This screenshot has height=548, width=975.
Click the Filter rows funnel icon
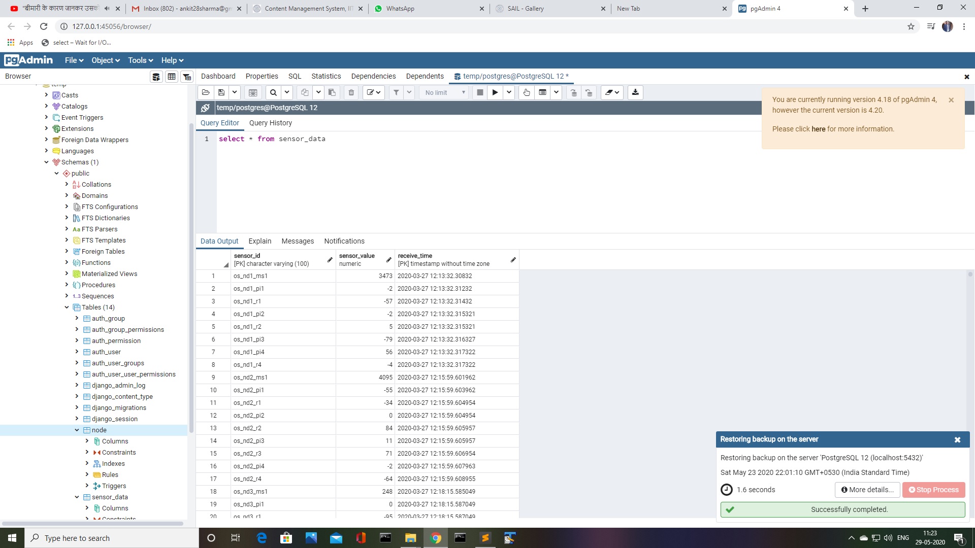point(396,92)
